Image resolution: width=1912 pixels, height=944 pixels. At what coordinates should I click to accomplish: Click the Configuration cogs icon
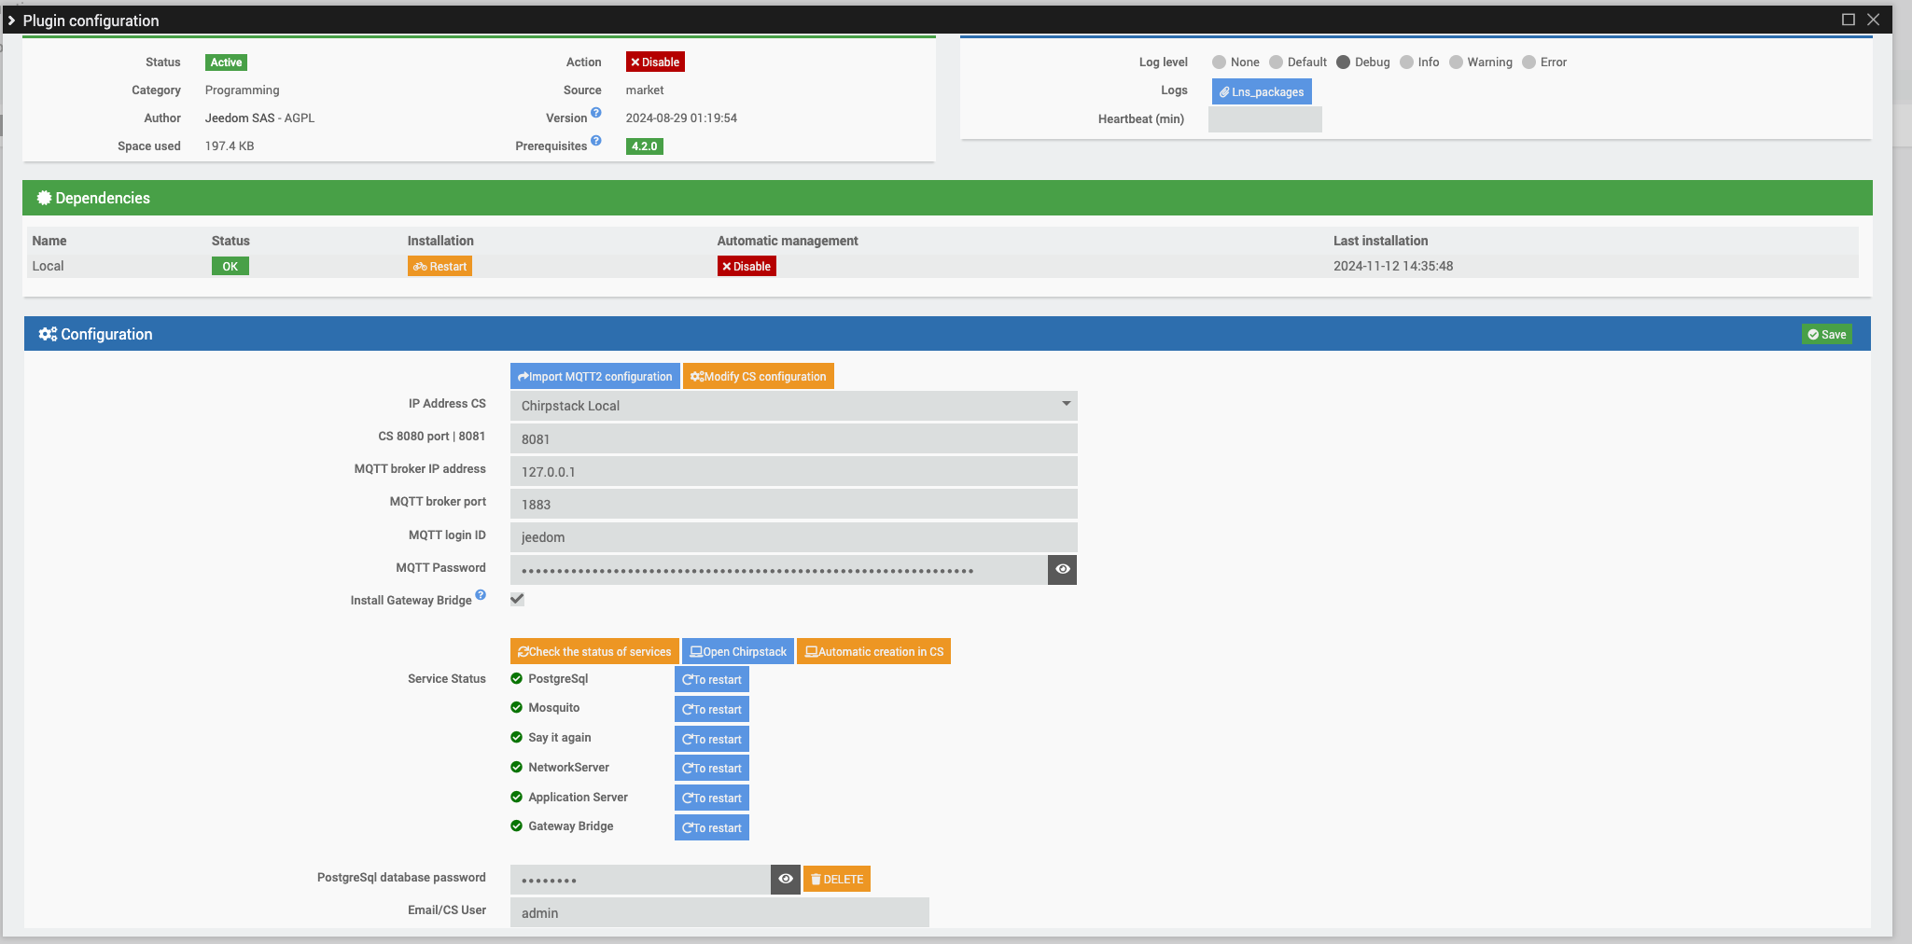click(x=48, y=334)
